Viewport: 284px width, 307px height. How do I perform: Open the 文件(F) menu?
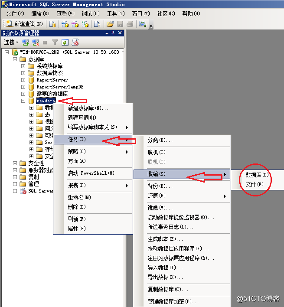click(x=15, y=13)
